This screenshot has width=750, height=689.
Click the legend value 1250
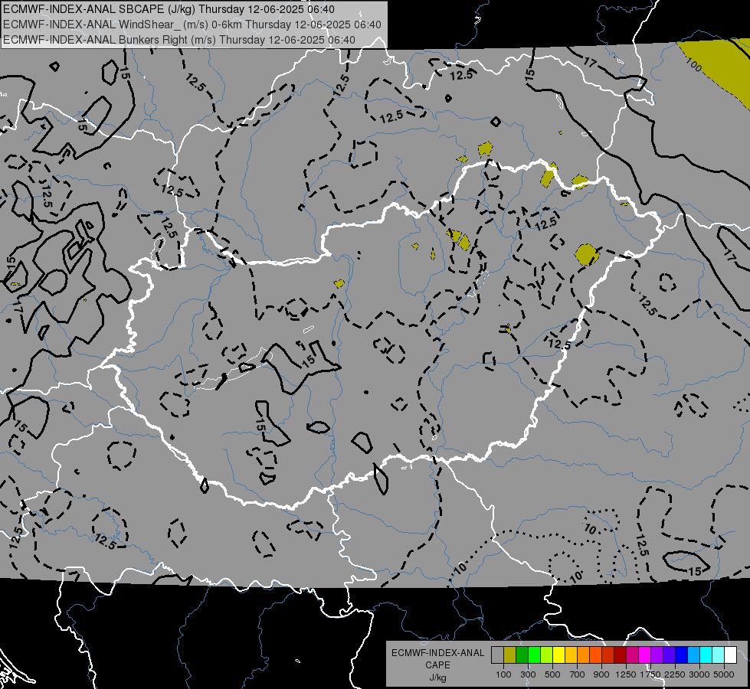point(626,674)
